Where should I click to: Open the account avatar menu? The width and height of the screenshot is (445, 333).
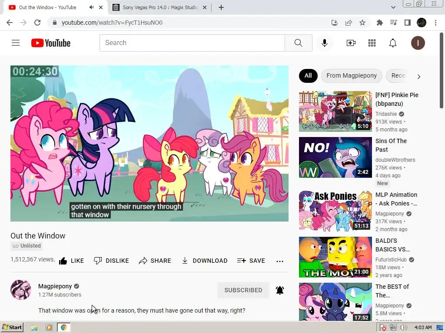tap(418, 43)
